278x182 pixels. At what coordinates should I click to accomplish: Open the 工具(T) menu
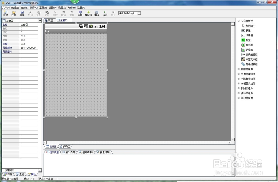coord(43,8)
